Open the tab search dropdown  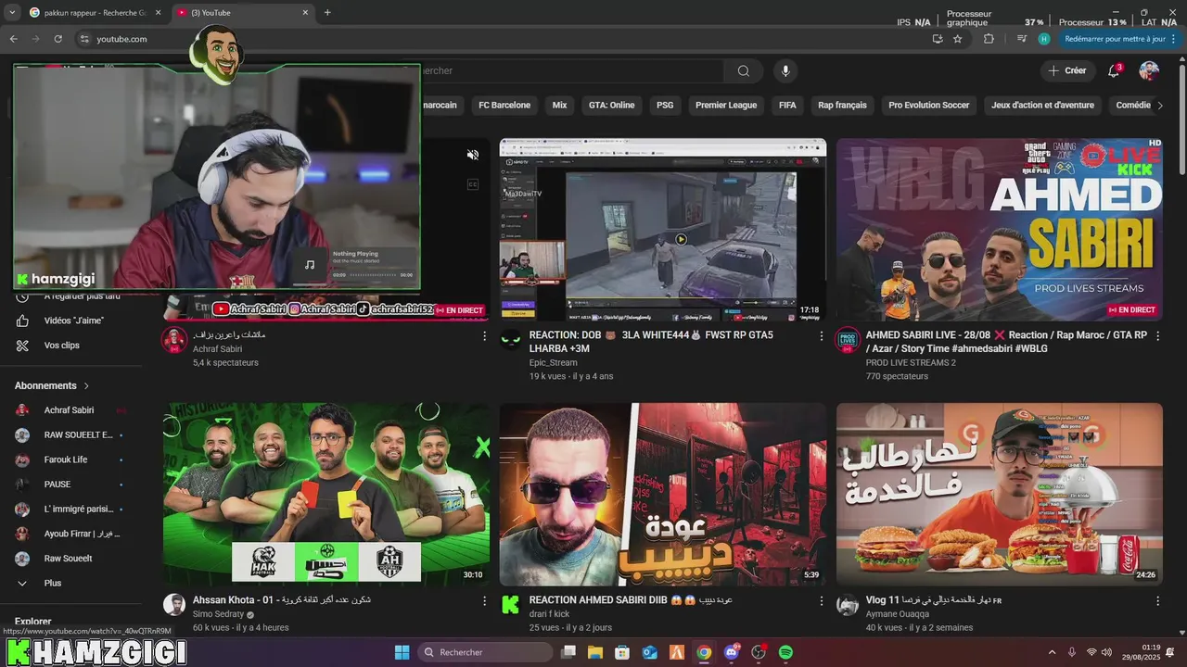pos(11,12)
